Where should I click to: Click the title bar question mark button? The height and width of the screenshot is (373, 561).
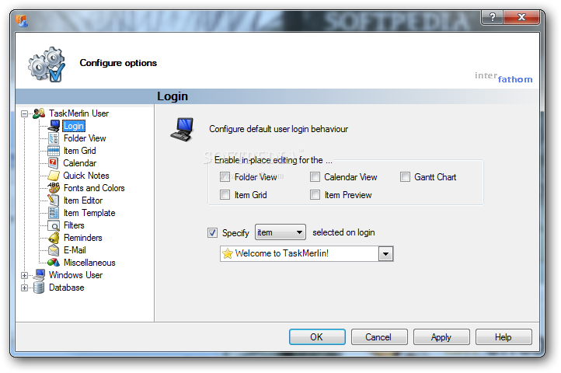pos(493,17)
